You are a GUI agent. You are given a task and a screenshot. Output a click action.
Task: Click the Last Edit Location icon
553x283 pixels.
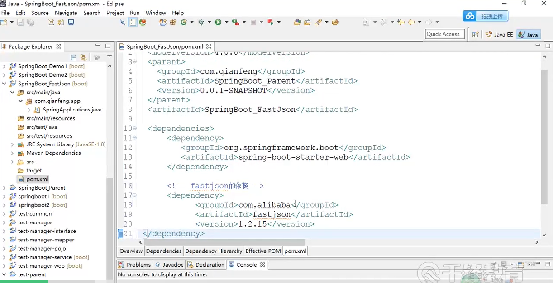[401, 22]
